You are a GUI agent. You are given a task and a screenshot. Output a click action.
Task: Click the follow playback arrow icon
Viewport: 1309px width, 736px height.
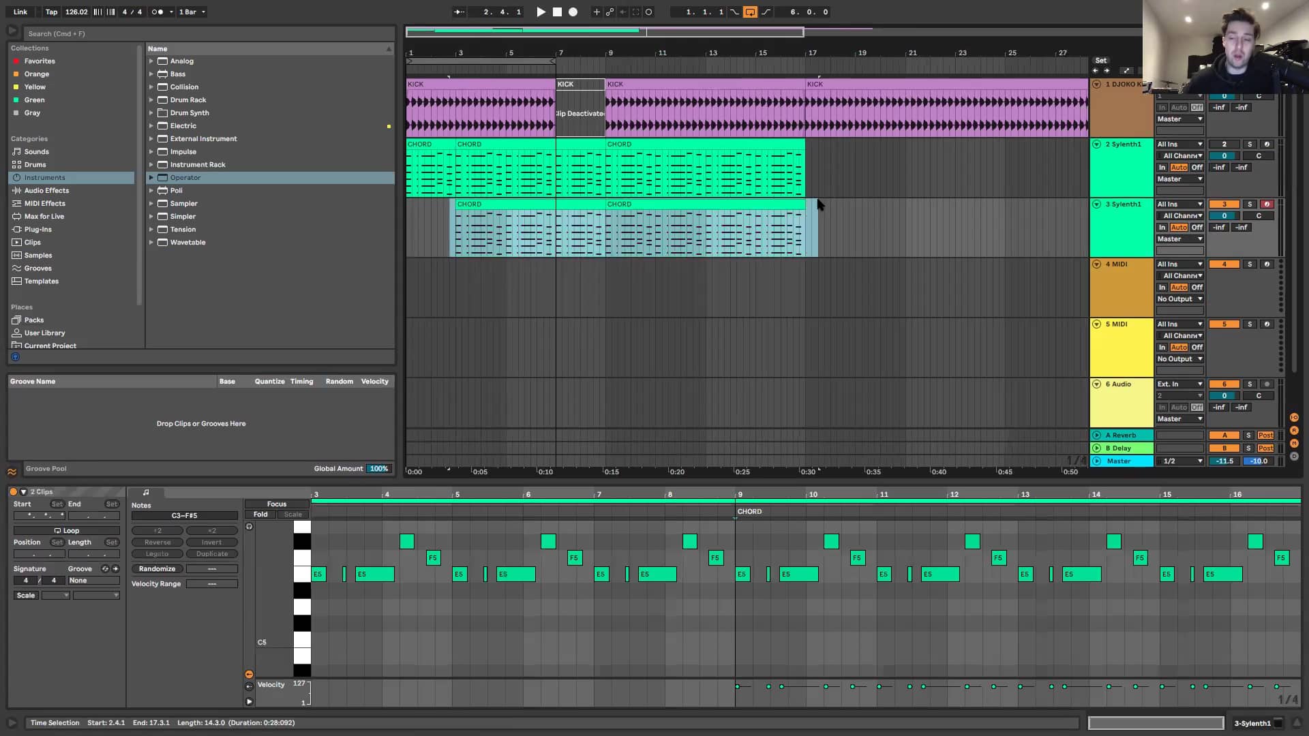tap(460, 12)
